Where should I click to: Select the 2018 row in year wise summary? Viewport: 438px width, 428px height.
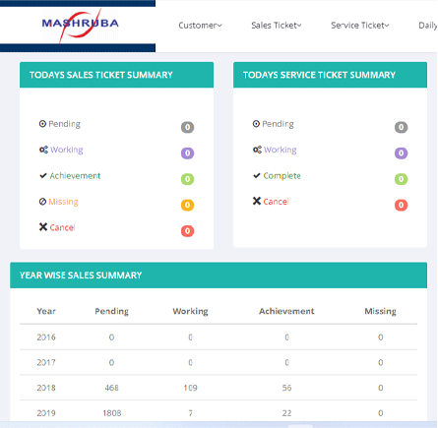coord(219,388)
